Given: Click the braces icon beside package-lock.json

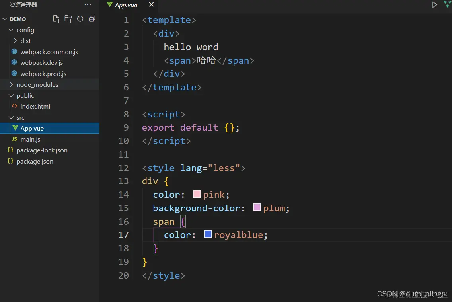Looking at the screenshot, I should pyautogui.click(x=10, y=150).
